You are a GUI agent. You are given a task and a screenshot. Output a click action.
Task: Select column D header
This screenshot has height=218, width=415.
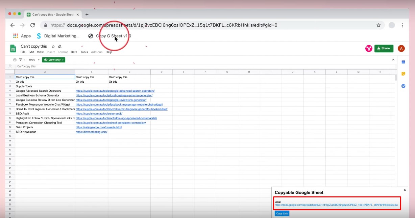162,72
